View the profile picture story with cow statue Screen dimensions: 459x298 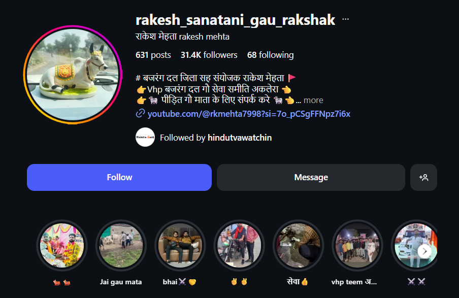(73, 75)
